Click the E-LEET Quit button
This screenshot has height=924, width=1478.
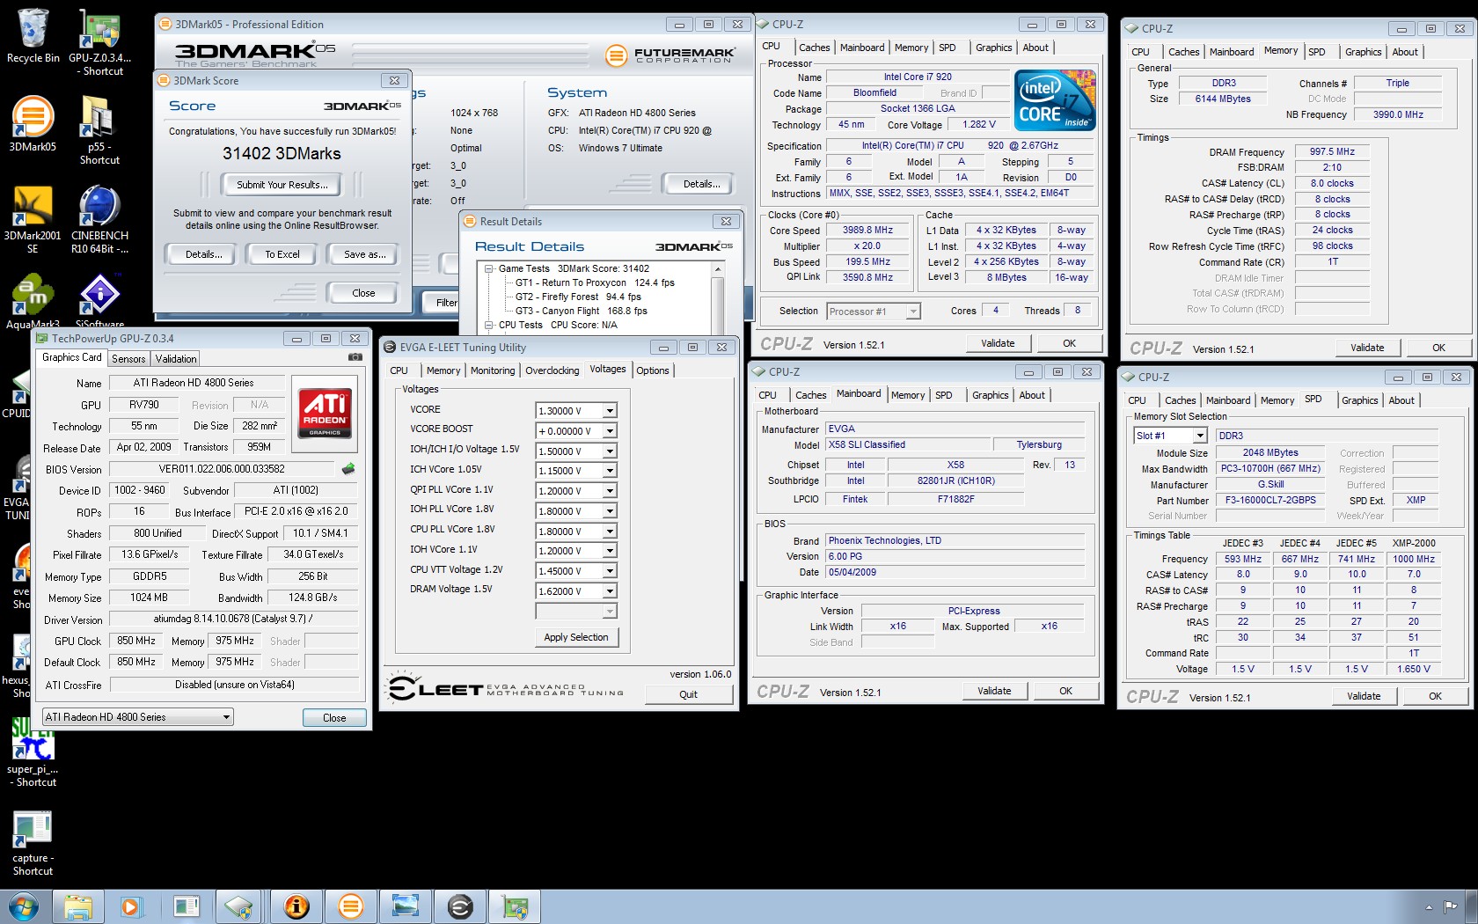688,694
